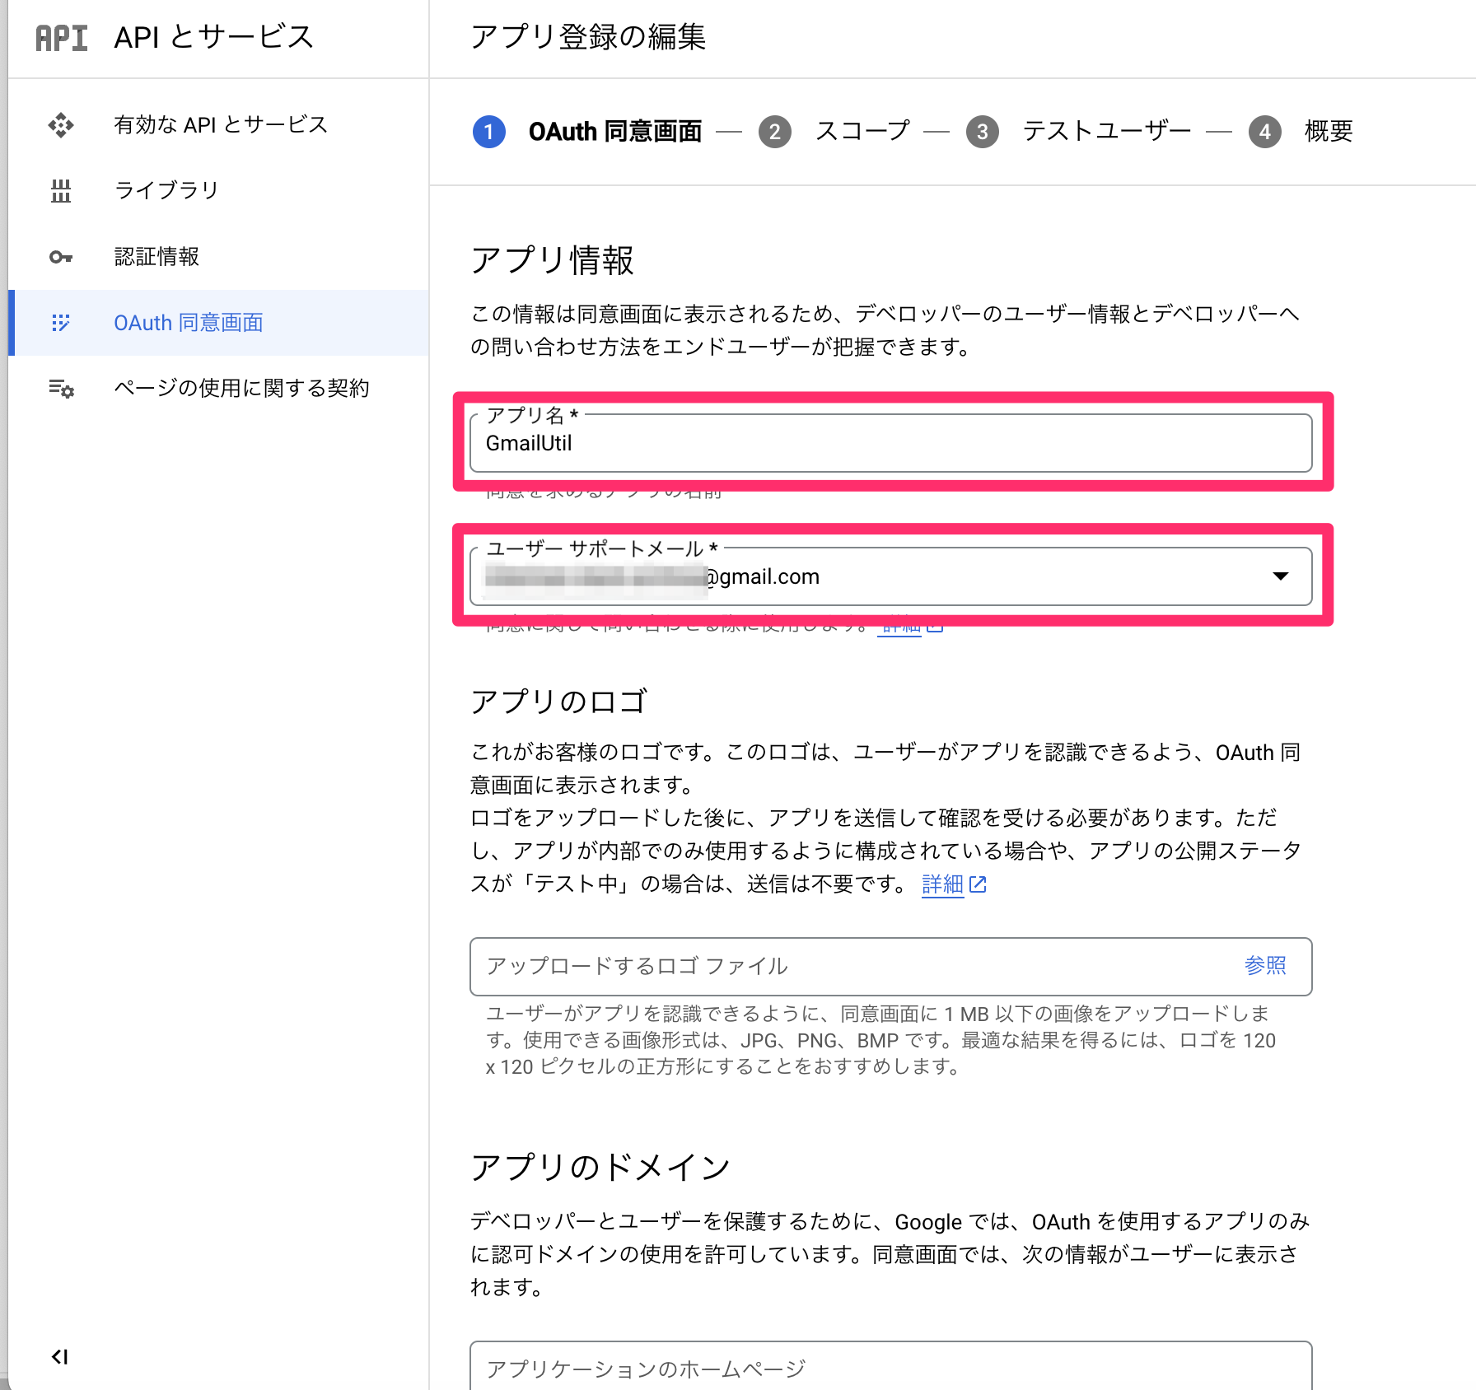Select OAuth 同意画面 sidebar item

click(218, 323)
